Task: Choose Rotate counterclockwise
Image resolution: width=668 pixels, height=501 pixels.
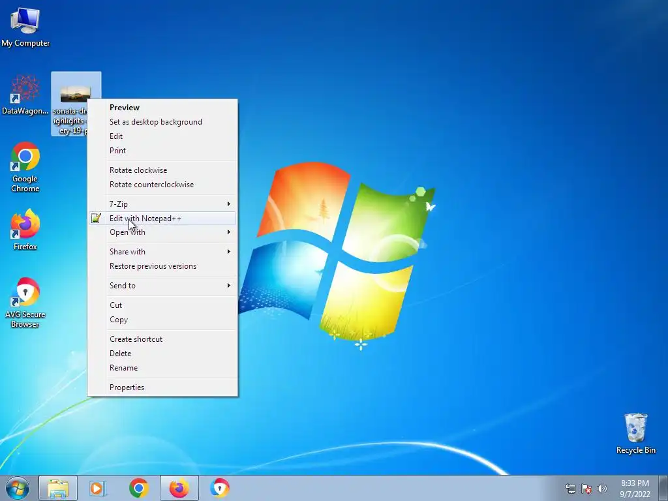Action: coord(162,185)
